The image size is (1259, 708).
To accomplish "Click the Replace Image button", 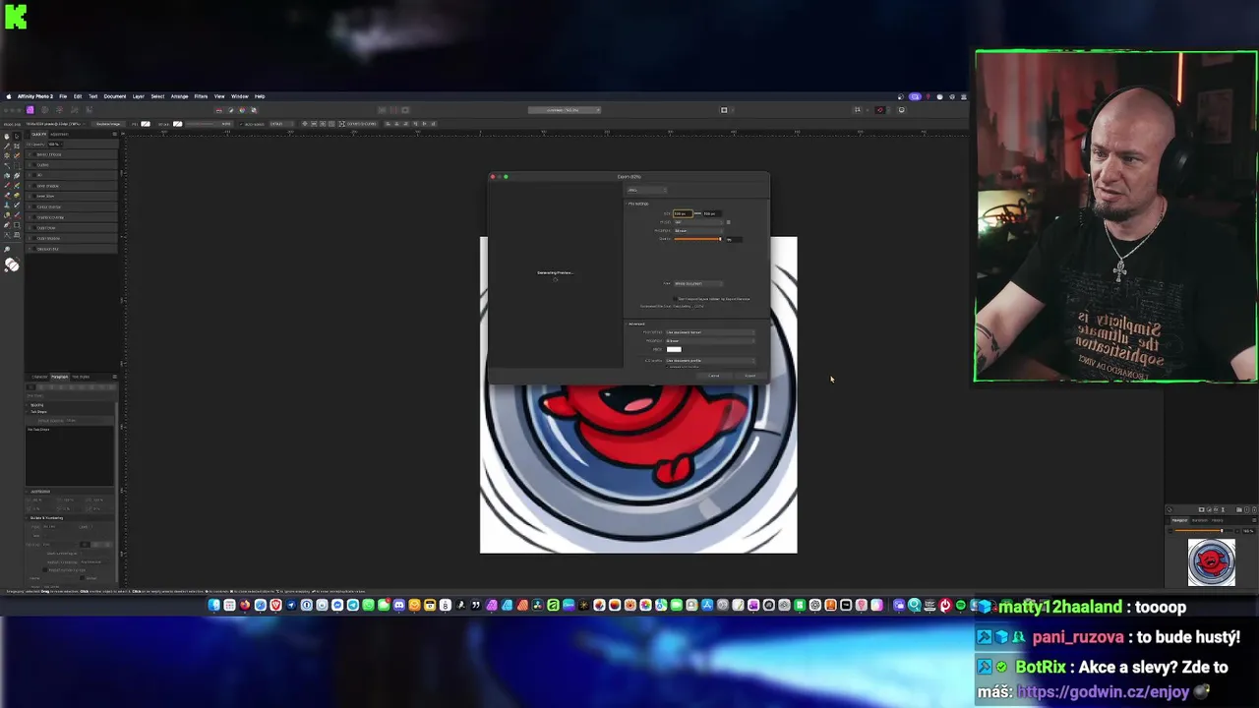I will [x=108, y=124].
